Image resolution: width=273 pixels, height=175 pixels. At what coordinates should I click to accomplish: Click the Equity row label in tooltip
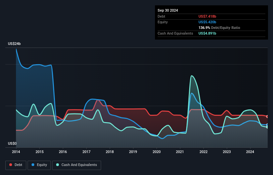(163, 22)
